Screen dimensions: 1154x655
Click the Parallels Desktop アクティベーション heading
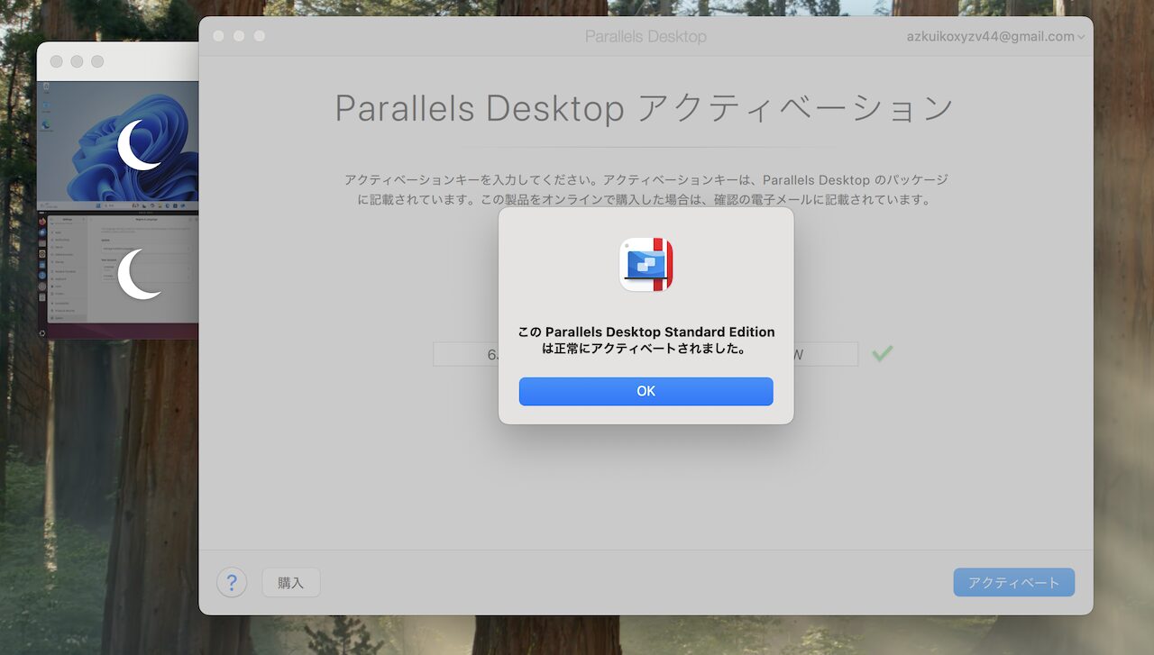(645, 108)
